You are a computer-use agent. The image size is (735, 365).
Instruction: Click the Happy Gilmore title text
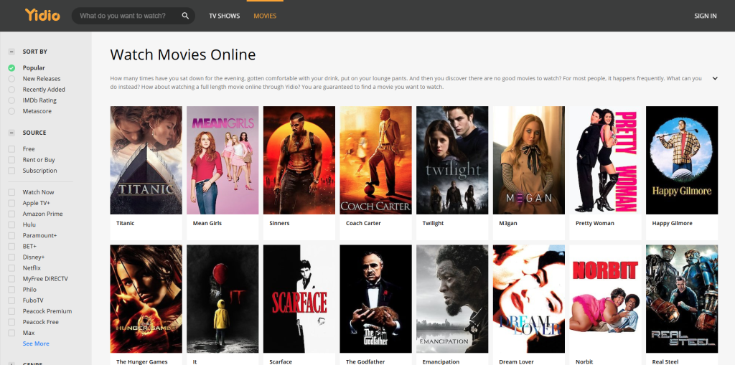pyautogui.click(x=672, y=223)
